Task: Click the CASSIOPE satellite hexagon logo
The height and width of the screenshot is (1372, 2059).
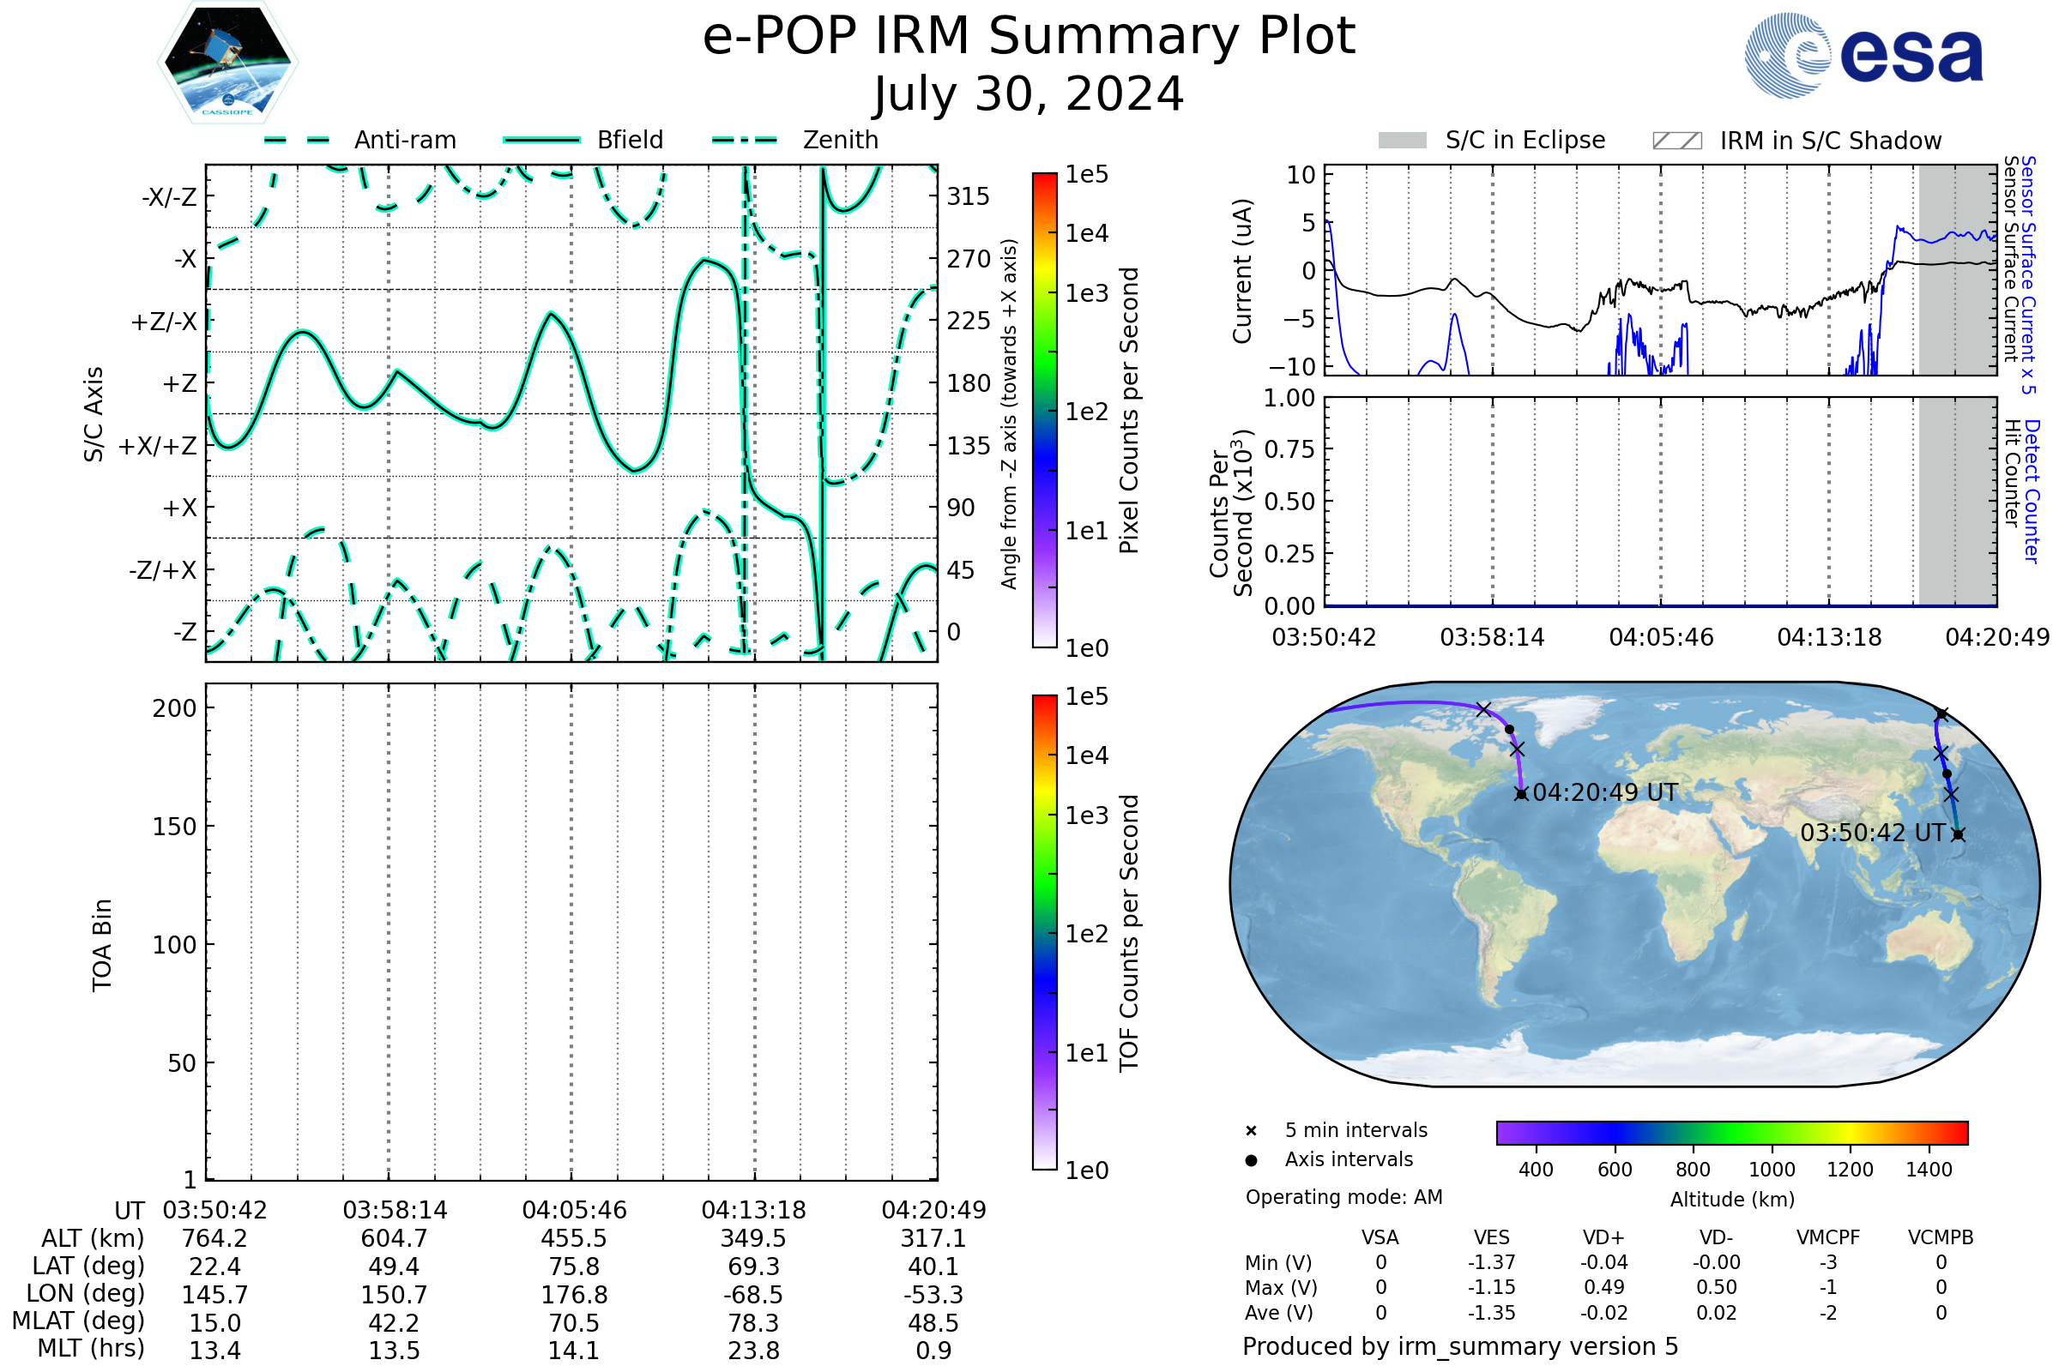Action: pyautogui.click(x=227, y=63)
